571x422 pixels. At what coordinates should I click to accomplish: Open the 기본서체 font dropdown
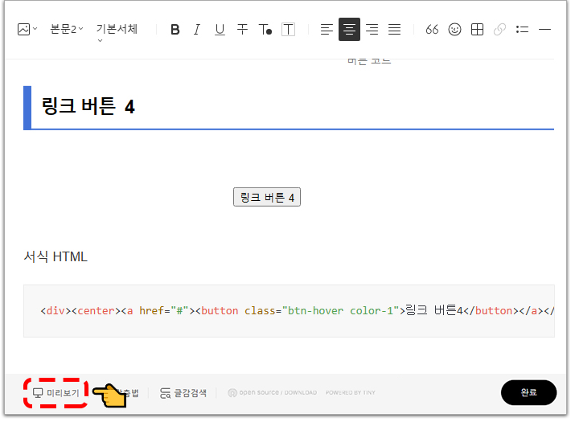click(117, 32)
